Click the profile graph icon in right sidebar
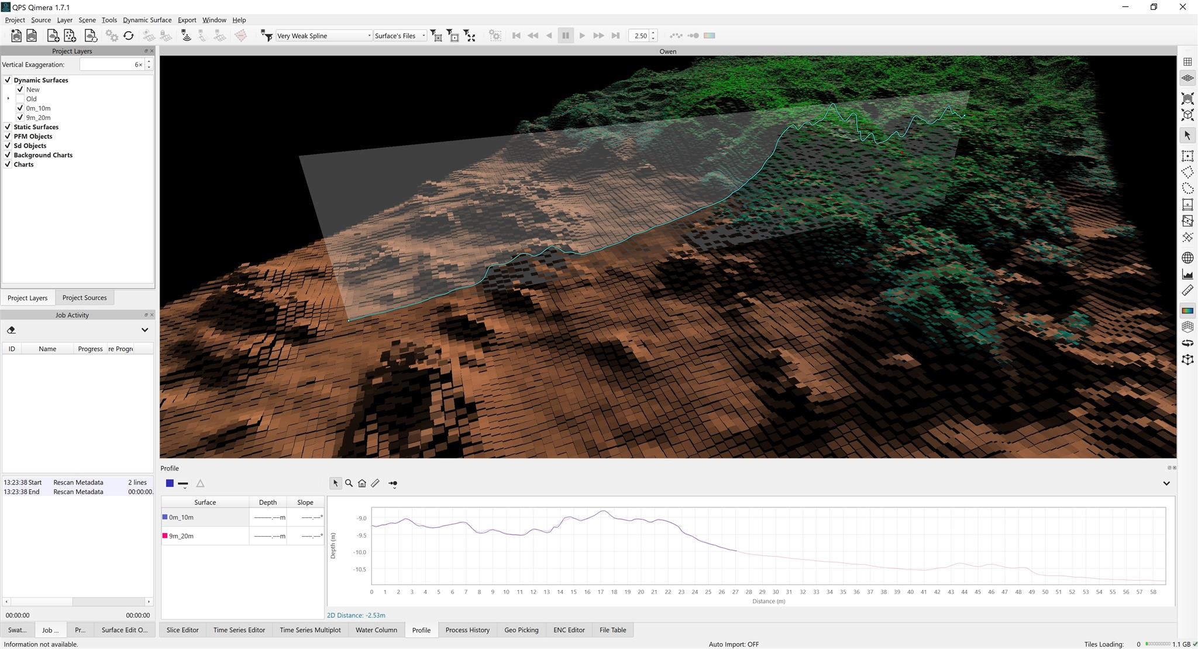1198x649 pixels. click(1187, 274)
